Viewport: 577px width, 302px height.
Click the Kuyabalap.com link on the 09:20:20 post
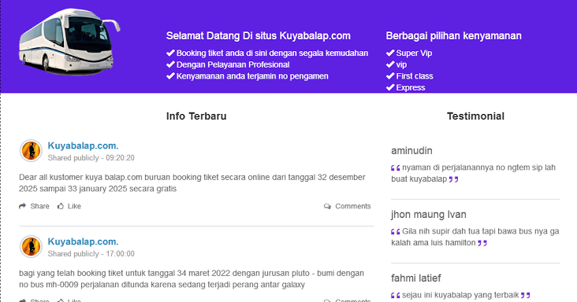(x=84, y=145)
